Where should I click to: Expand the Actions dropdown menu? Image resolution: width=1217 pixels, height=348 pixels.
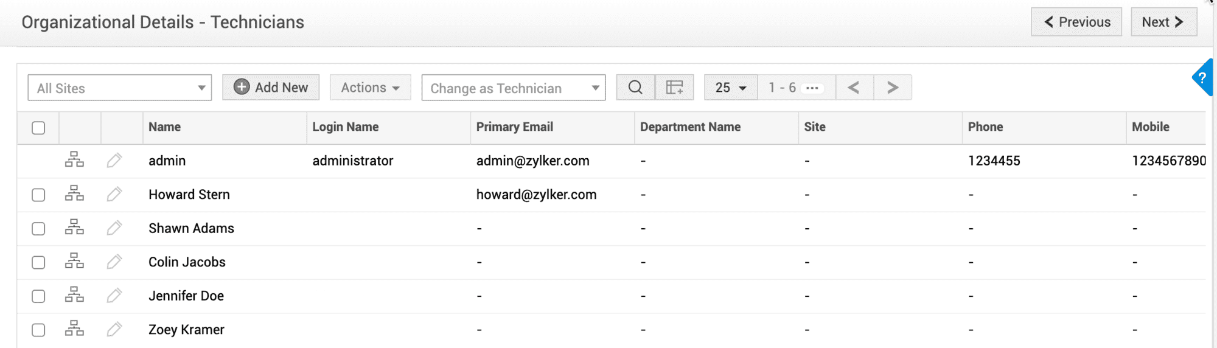(x=370, y=88)
